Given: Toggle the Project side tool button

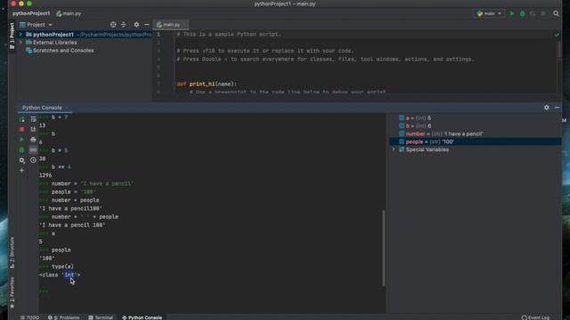Looking at the screenshot, I should [x=12, y=36].
